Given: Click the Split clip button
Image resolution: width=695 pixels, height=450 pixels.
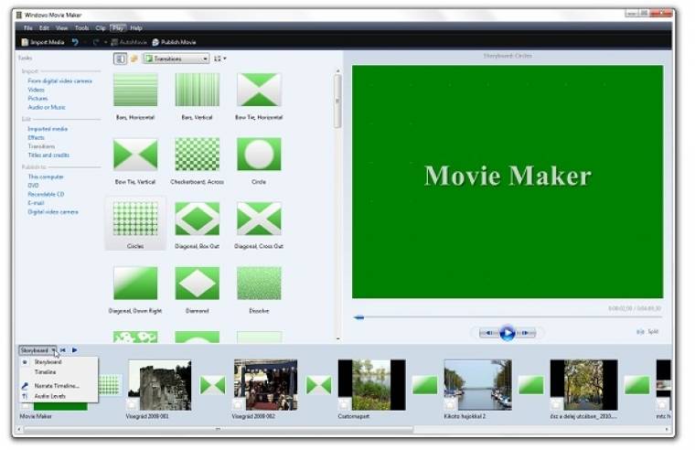Looking at the screenshot, I should [x=647, y=332].
